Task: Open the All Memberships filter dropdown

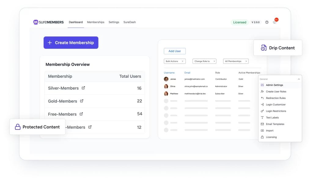Action: pyautogui.click(x=236, y=61)
